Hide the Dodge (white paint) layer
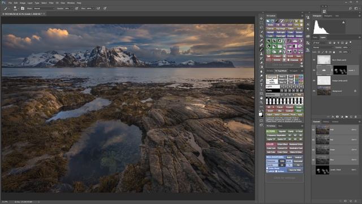 click(314, 80)
